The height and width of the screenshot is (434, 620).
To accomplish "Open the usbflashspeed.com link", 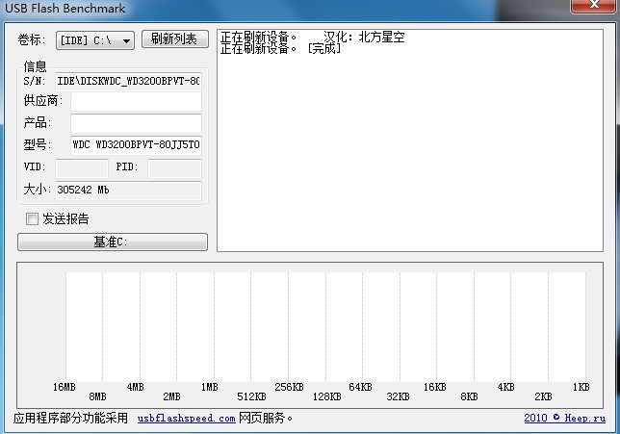I will pyautogui.click(x=186, y=419).
